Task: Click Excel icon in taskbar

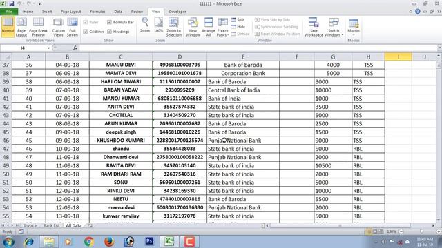Action: [x=169, y=241]
